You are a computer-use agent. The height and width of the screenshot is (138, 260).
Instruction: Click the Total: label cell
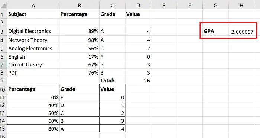(x=112, y=80)
